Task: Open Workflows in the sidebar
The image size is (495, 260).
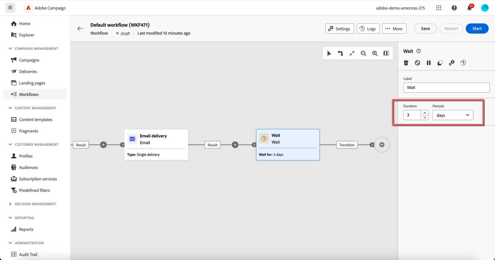Action: (x=35, y=94)
